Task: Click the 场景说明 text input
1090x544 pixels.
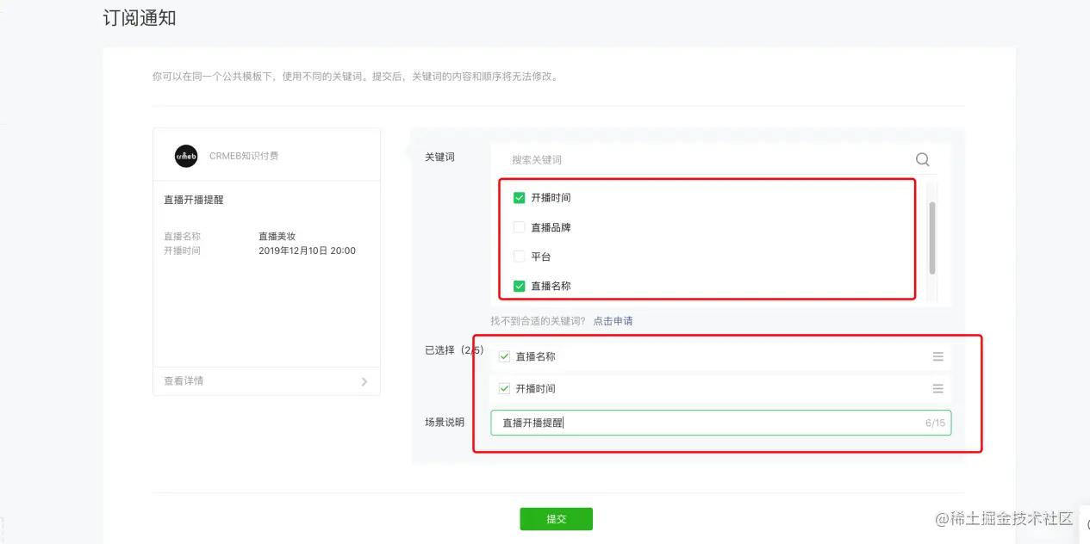Action: coord(720,423)
